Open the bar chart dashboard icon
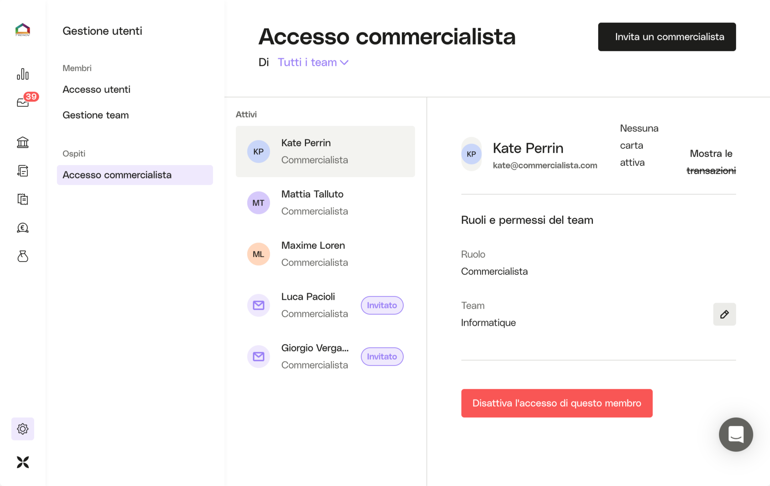Screen dimensions: 770x486 [22, 74]
